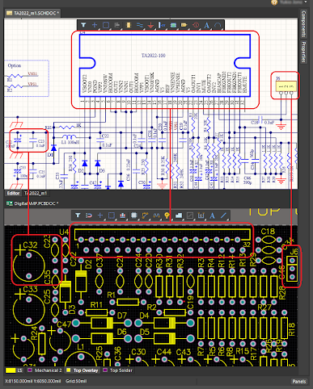Screen dimensions: 313x389
Task: Choose rectangle selection tool in PCB toolbar
Action: [x=112, y=215]
